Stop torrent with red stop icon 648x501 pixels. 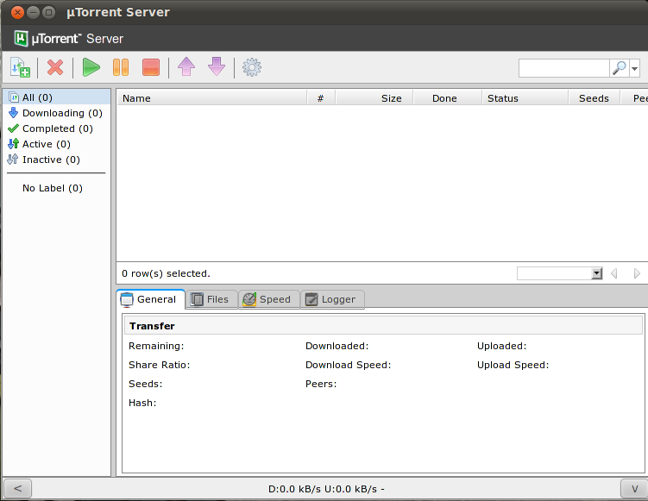pyautogui.click(x=151, y=67)
